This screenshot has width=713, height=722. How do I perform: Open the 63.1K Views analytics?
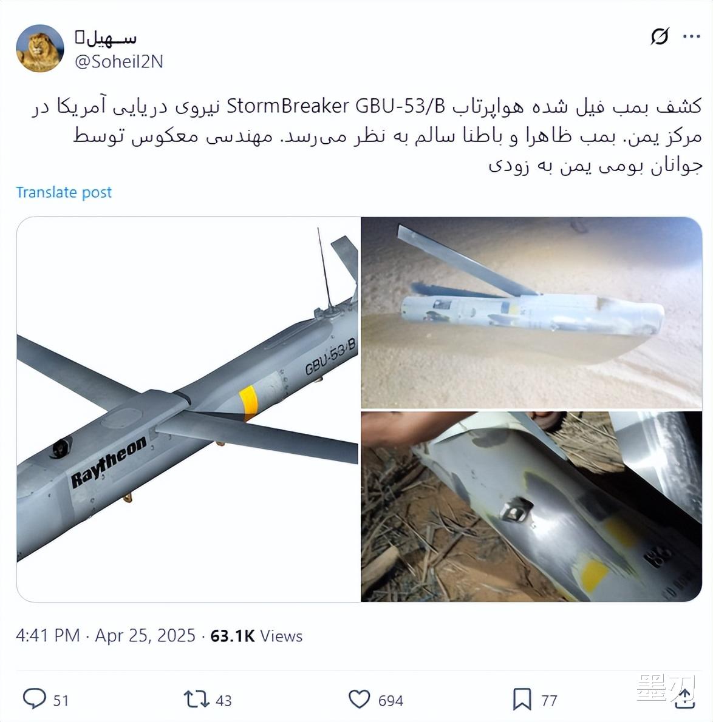pos(256,636)
